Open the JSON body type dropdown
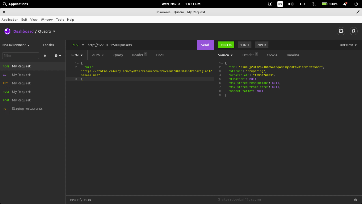The height and width of the screenshot is (204, 362). [x=76, y=55]
